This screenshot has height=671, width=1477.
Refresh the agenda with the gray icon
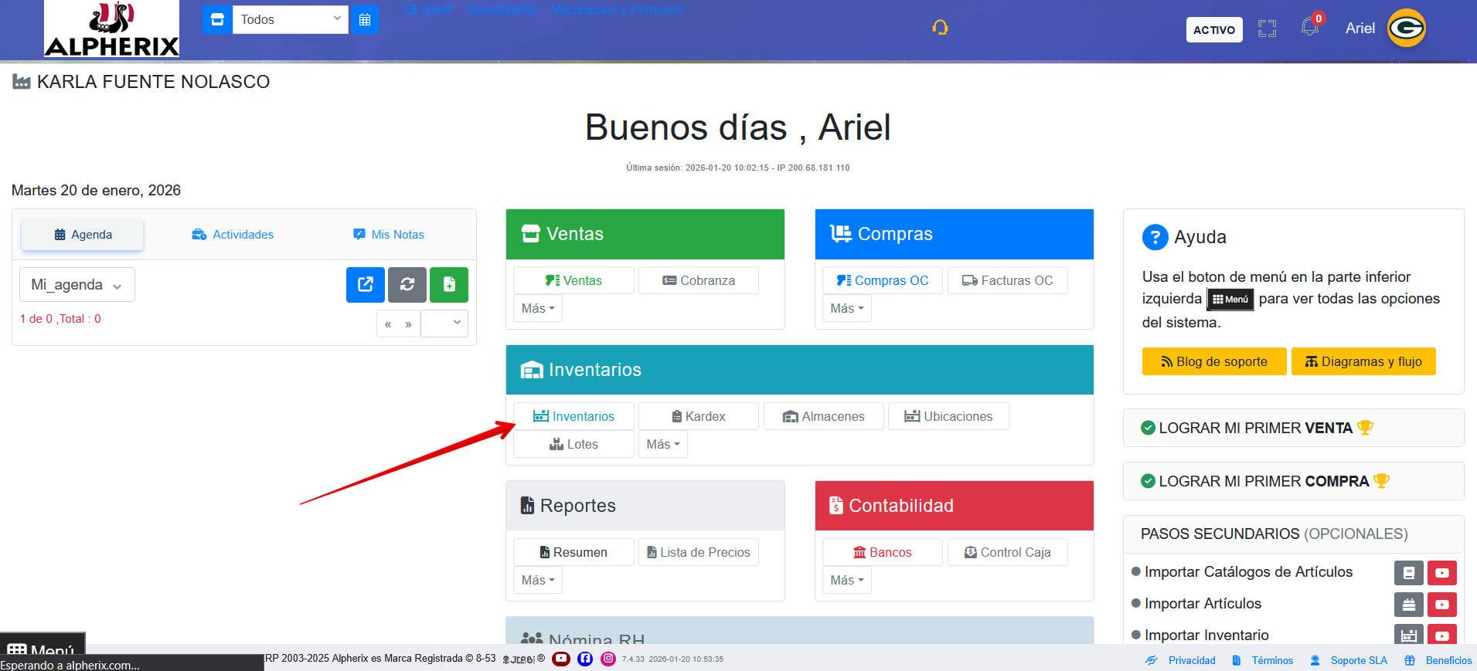tap(407, 284)
